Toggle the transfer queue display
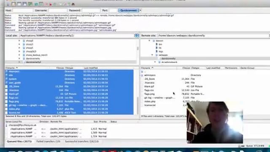This screenshot has width=270, height=152. point(30,4)
